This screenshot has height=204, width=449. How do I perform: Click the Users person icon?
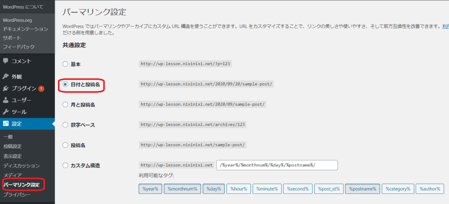(x=6, y=100)
